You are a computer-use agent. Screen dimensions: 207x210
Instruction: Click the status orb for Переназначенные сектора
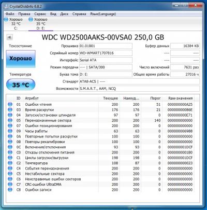(x=10, y=120)
